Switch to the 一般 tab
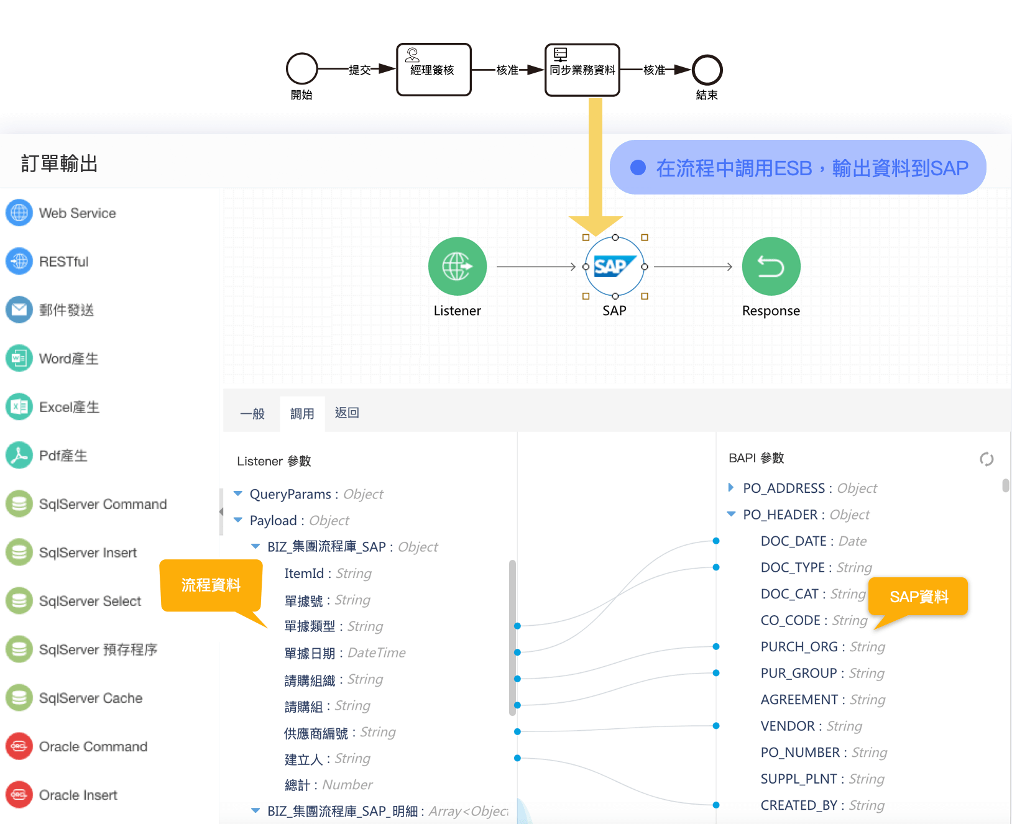 point(252,414)
